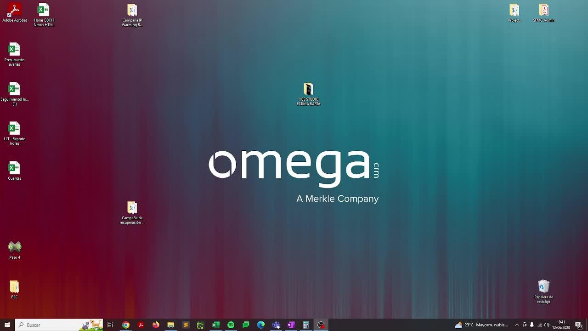The image size is (588, 331).
Task: Open Adobe Acrobat from the taskbar
Action: click(141, 325)
